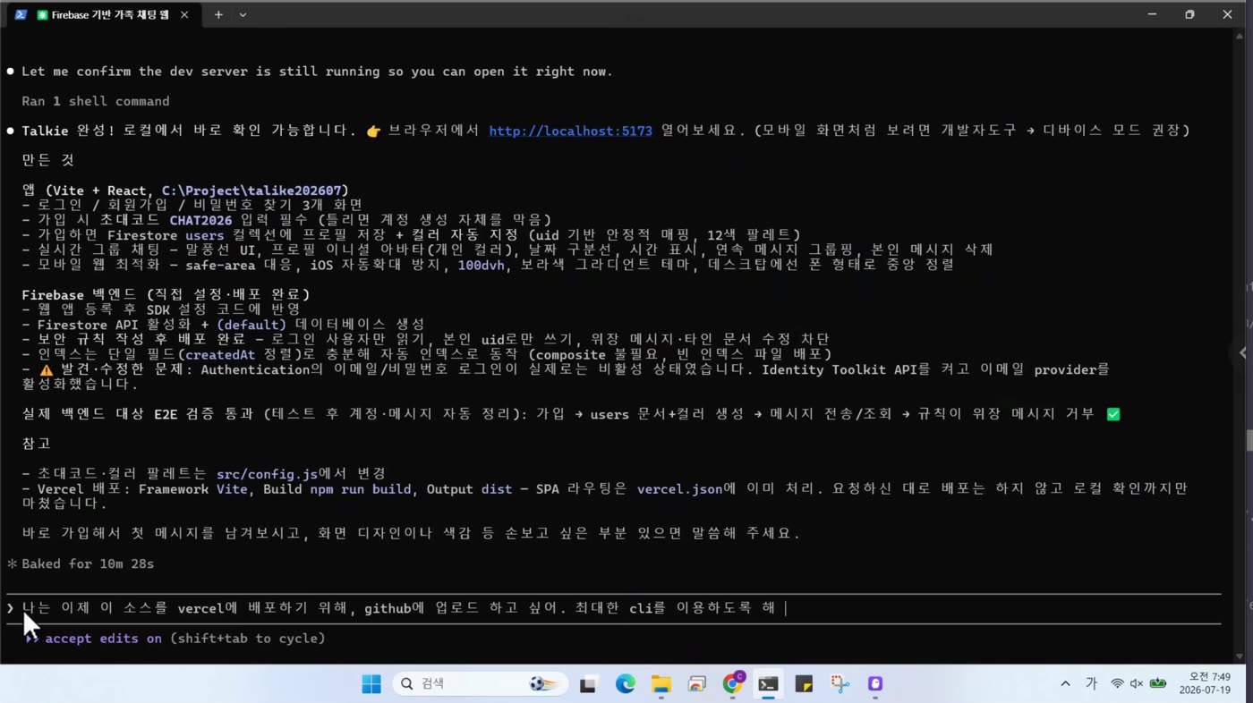Image resolution: width=1253 pixels, height=703 pixels.
Task: Launch Microsoft Edge from the taskbar
Action: coord(625,684)
